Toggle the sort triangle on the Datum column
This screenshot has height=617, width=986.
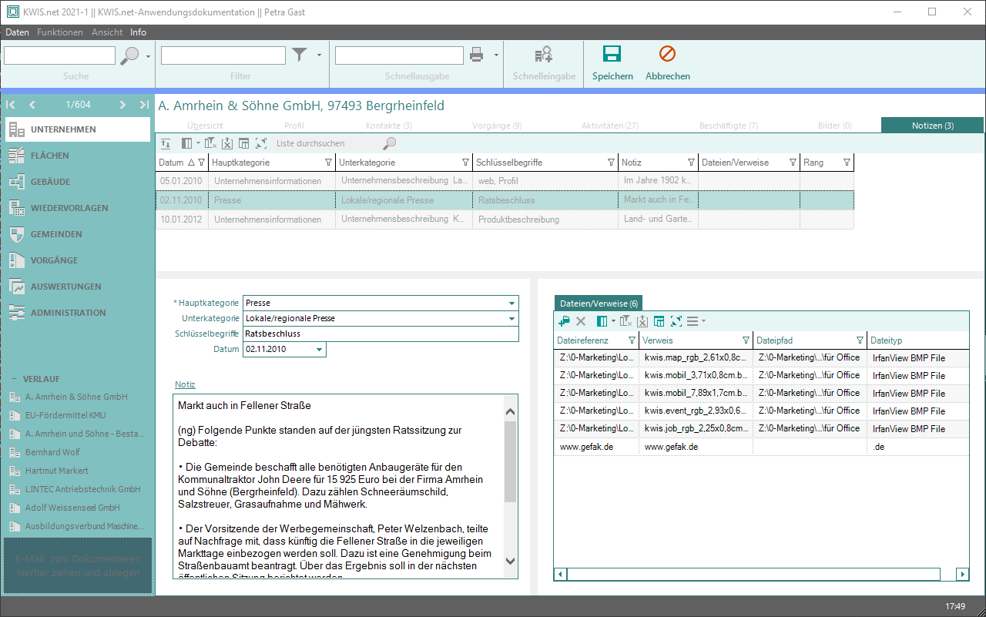pyautogui.click(x=191, y=163)
